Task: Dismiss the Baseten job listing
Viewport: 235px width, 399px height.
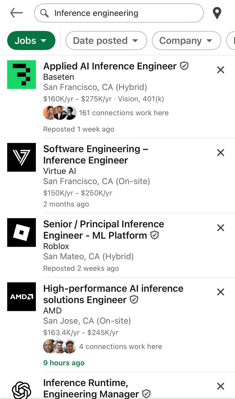Action: [220, 70]
